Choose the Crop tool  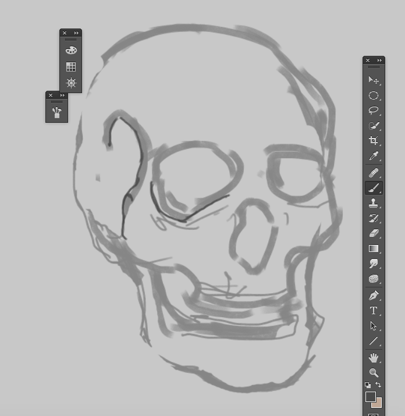374,141
